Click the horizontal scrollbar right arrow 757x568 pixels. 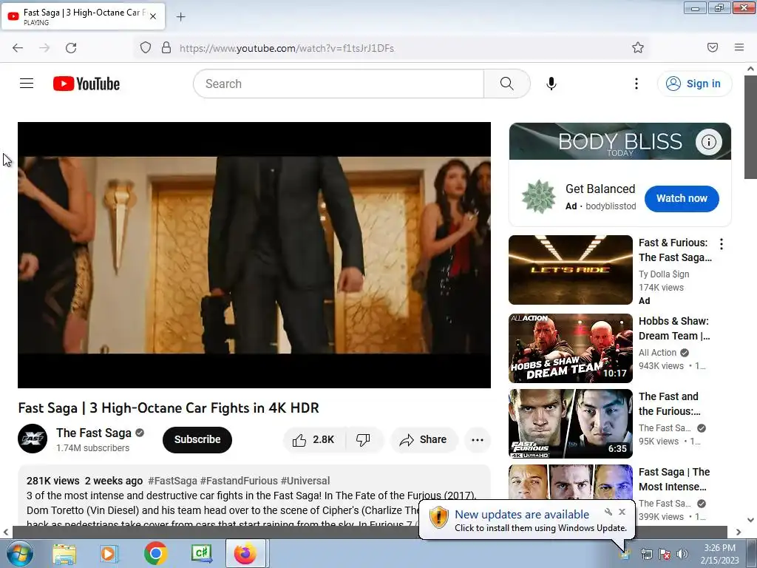click(x=739, y=532)
